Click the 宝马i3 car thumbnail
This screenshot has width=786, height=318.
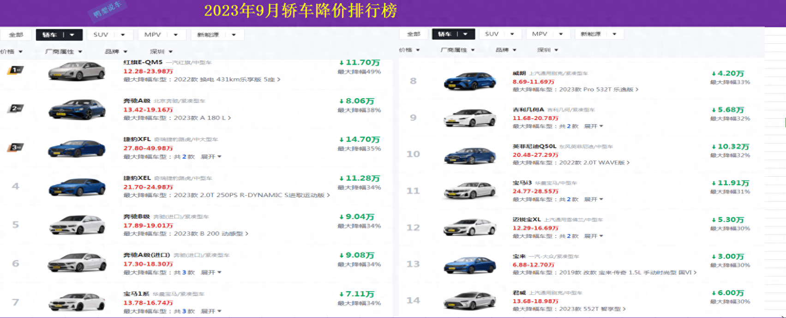[x=470, y=191]
